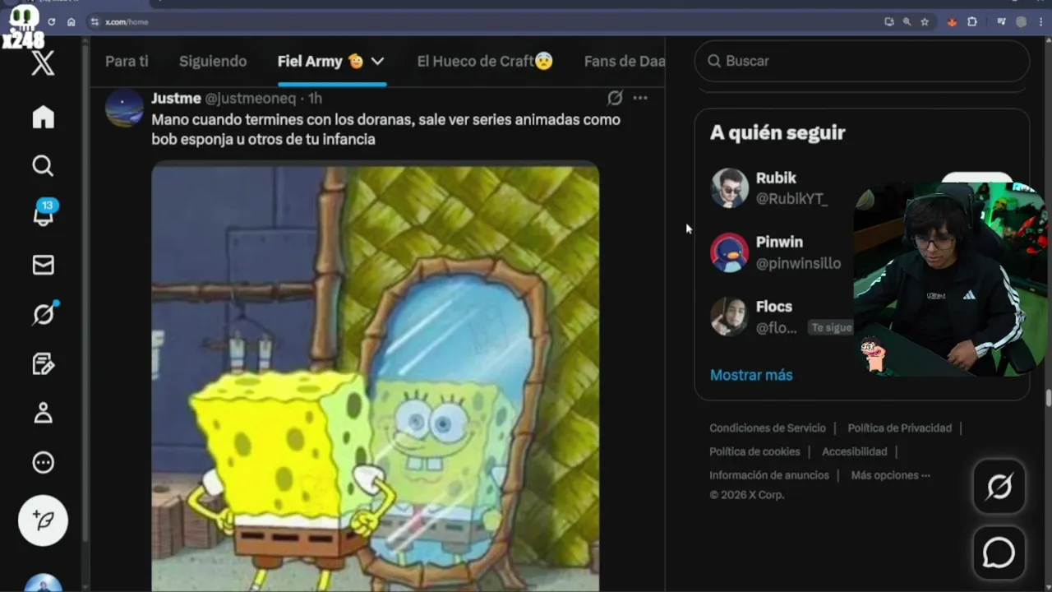The width and height of the screenshot is (1052, 592).
Task: Open the media control icon in toolbar
Action: (x=1002, y=22)
